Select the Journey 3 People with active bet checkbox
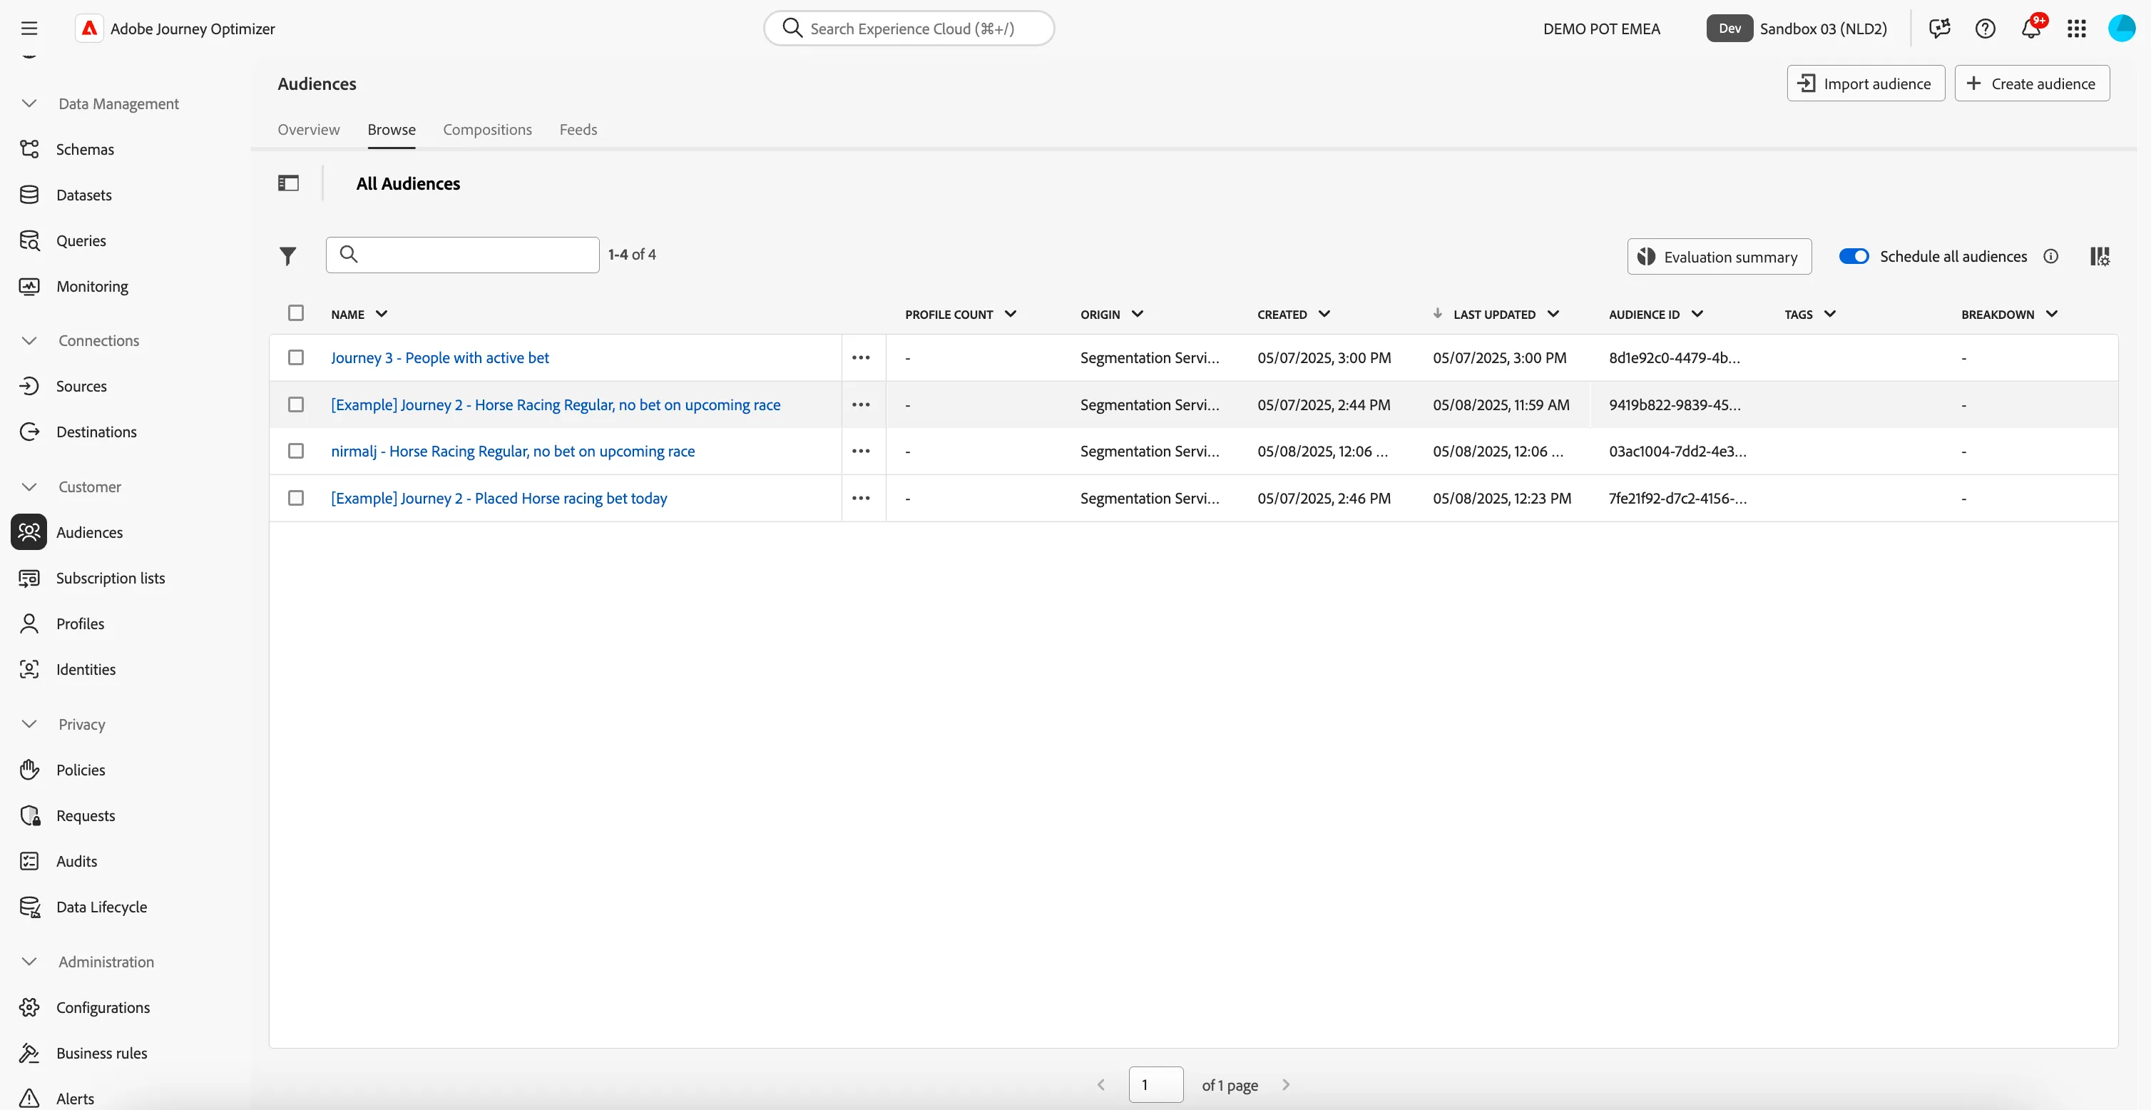 295,357
